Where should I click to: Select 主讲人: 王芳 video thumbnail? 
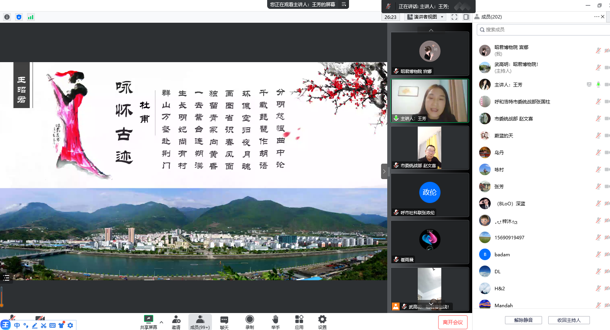click(430, 101)
